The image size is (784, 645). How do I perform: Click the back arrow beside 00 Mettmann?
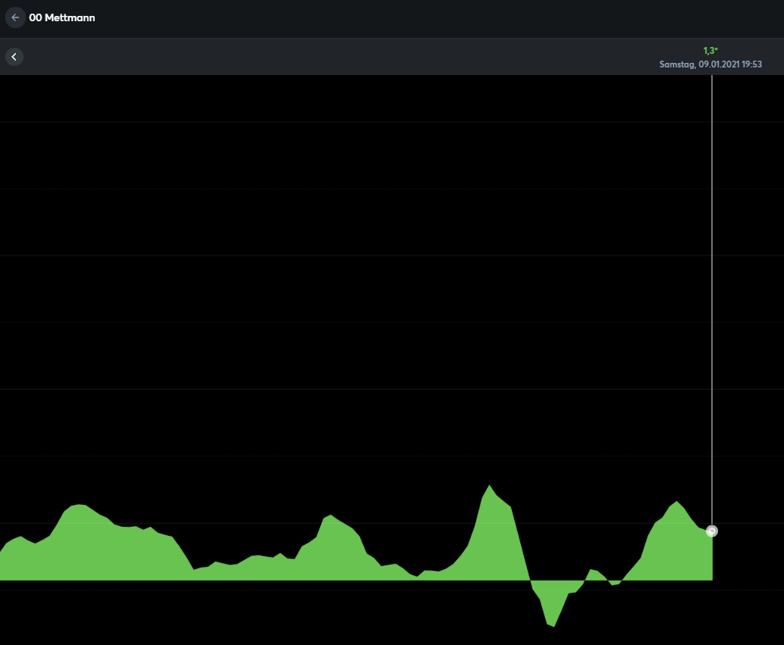click(x=15, y=17)
